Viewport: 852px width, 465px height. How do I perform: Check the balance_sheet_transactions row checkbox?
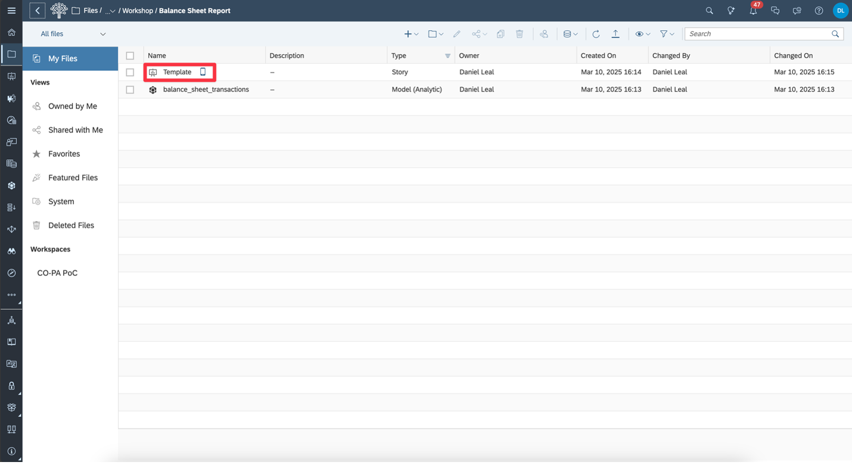(130, 90)
